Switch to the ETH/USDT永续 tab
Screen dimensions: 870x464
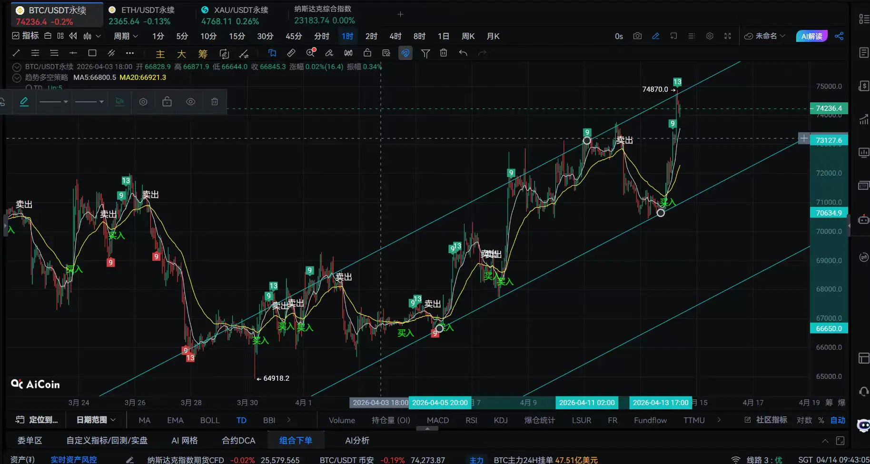(142, 16)
